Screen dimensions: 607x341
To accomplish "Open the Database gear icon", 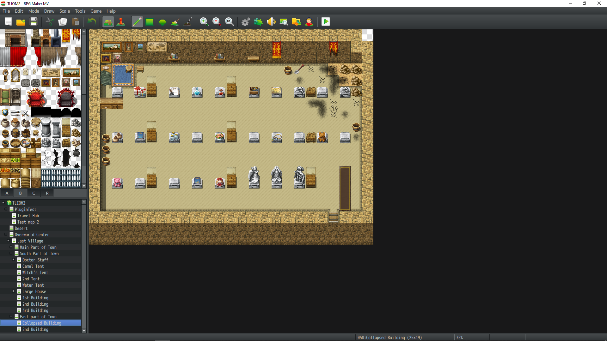I will [246, 22].
